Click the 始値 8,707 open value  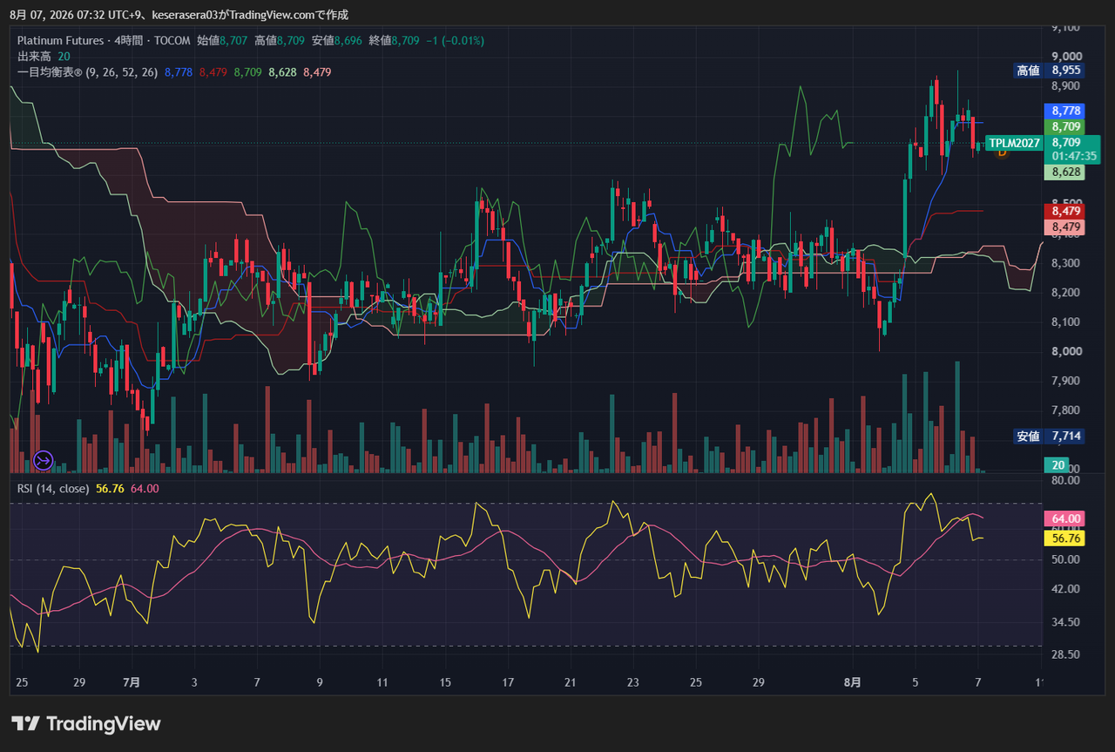pyautogui.click(x=222, y=40)
